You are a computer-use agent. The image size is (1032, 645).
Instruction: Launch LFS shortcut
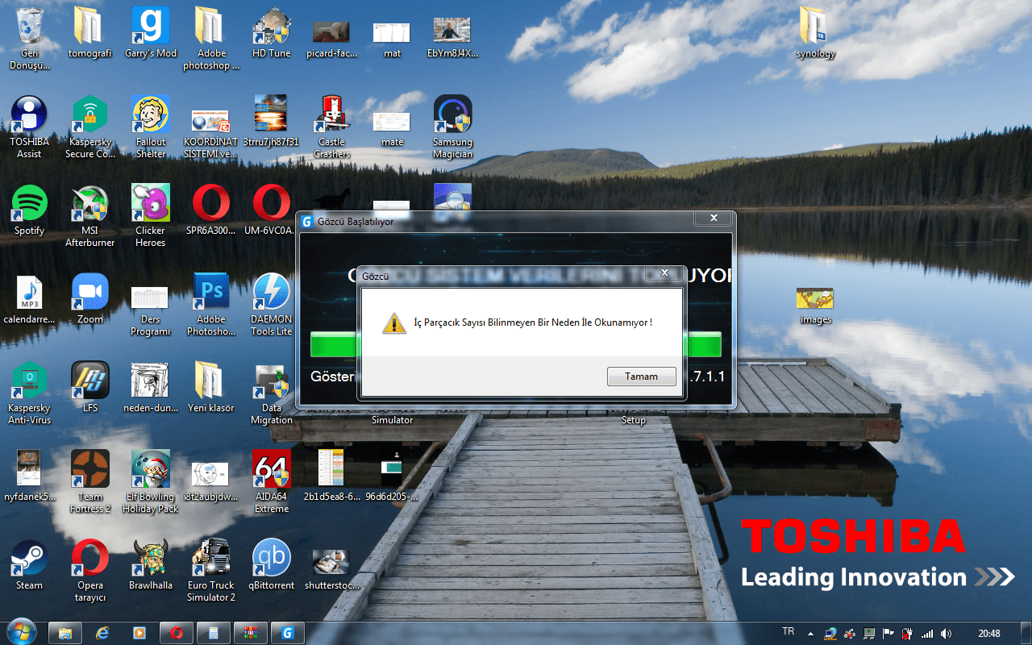90,389
